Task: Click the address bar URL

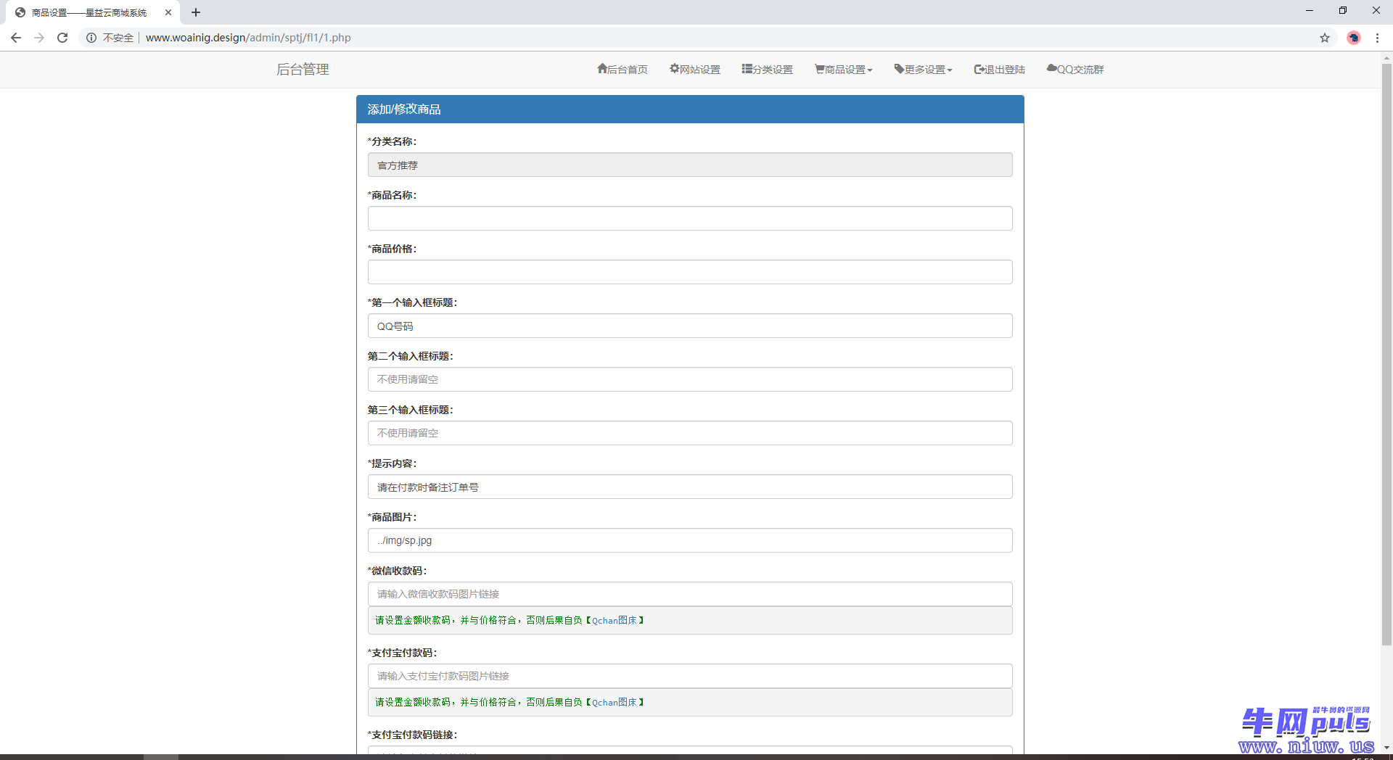Action: pos(248,38)
